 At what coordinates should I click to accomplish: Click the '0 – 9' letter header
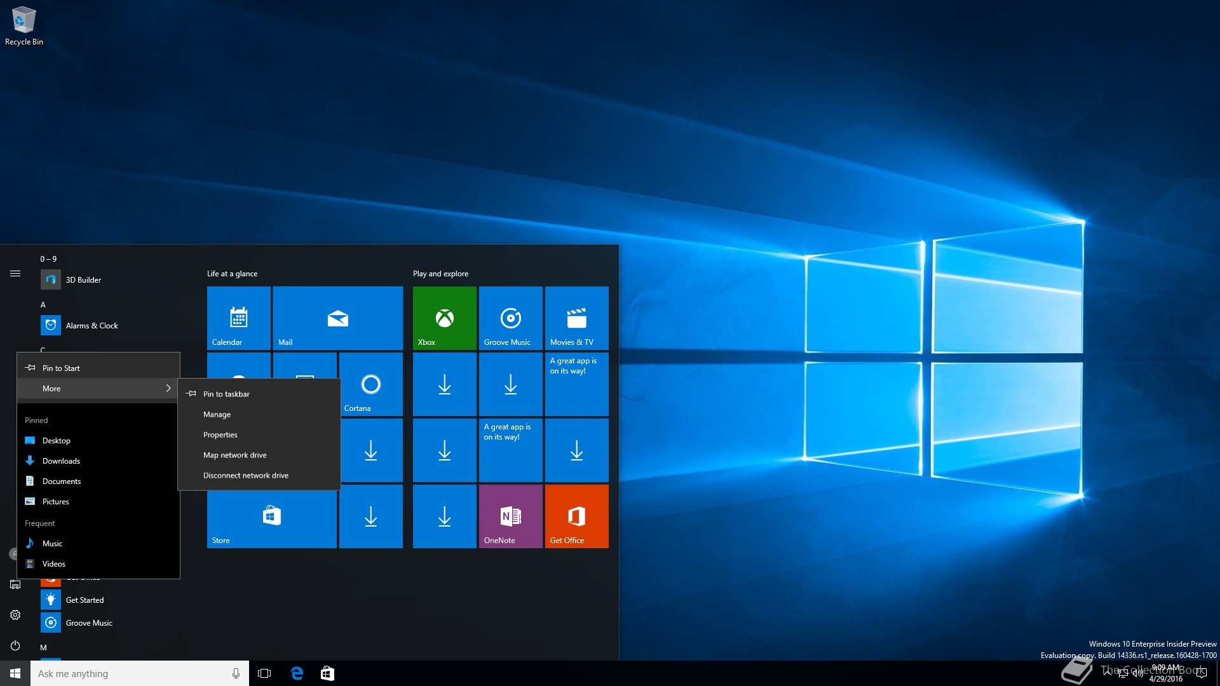pyautogui.click(x=48, y=259)
